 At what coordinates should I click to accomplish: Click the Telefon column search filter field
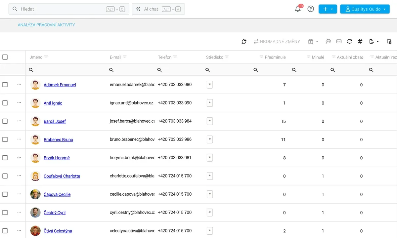[178, 70]
